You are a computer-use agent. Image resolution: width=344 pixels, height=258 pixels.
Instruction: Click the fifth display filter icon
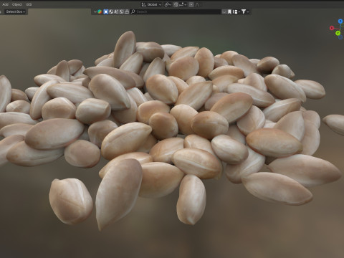[x=127, y=11]
